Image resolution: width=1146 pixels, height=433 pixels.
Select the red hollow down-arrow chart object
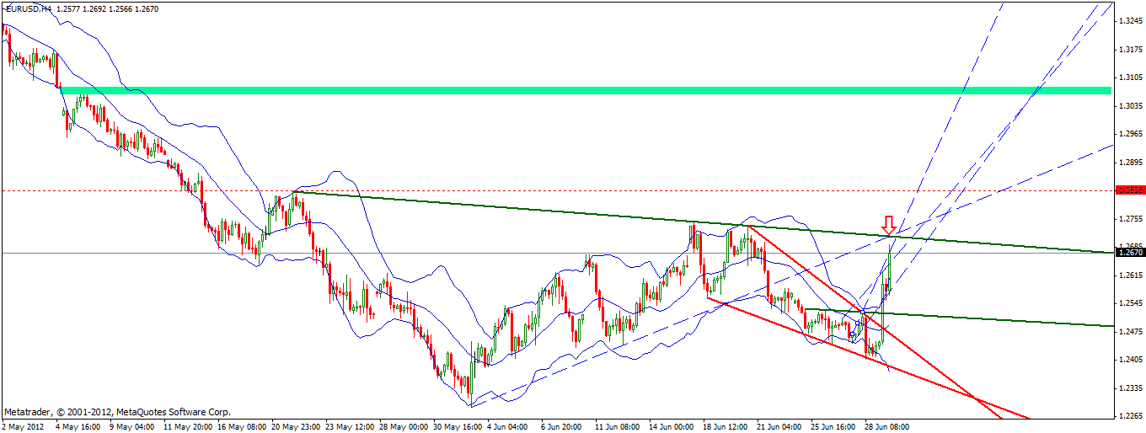(888, 226)
